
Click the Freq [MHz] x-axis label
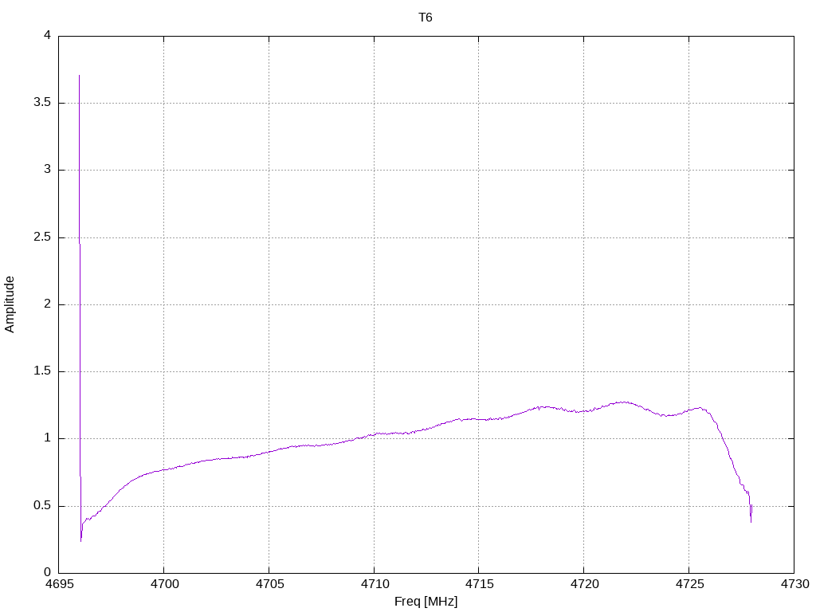pos(426,602)
